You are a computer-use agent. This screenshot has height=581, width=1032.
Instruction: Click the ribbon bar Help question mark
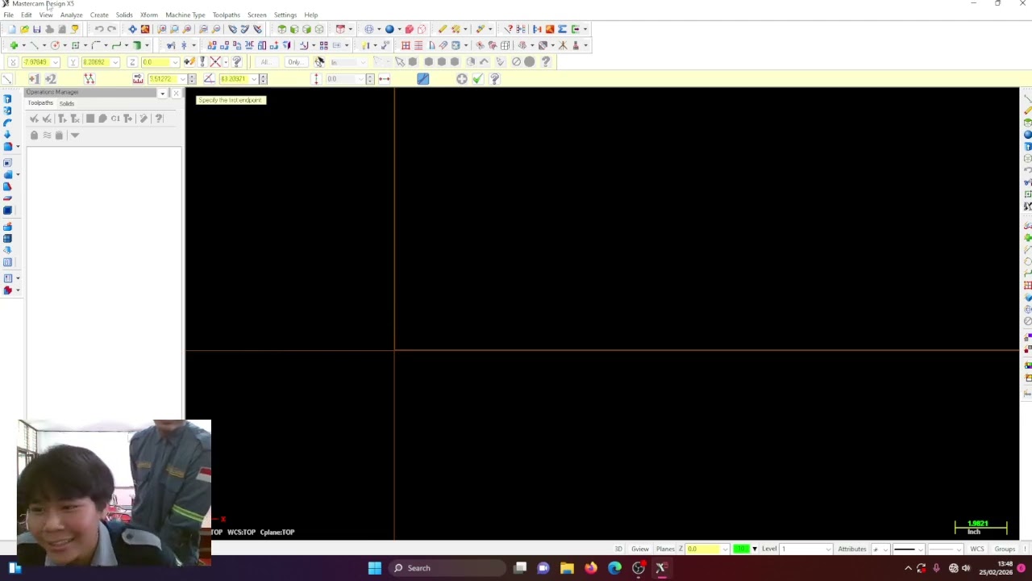coord(494,78)
